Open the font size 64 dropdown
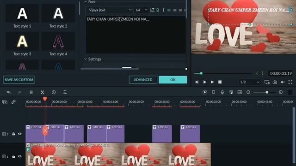Image resolution: width=296 pixels, height=166 pixels. (141, 10)
